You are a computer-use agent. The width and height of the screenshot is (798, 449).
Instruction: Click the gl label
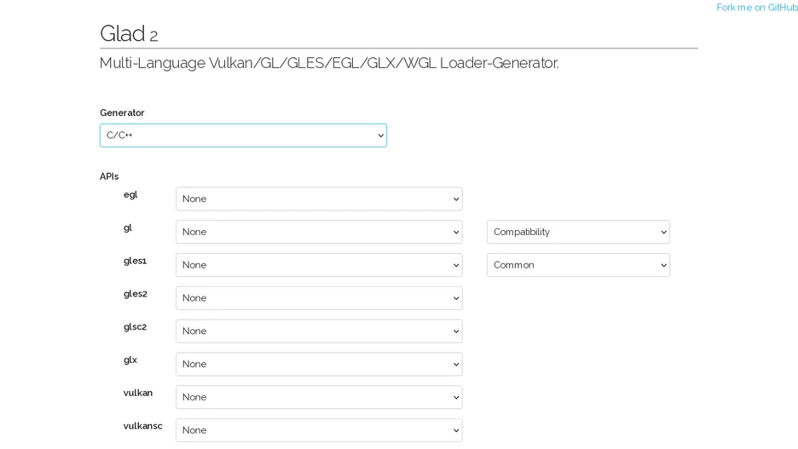pyautogui.click(x=128, y=227)
